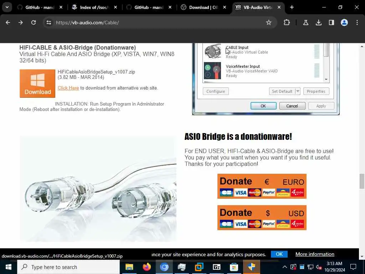The height and width of the screenshot is (274, 365).
Task: Click the paint palette app taskbar icon
Action: 181,267
